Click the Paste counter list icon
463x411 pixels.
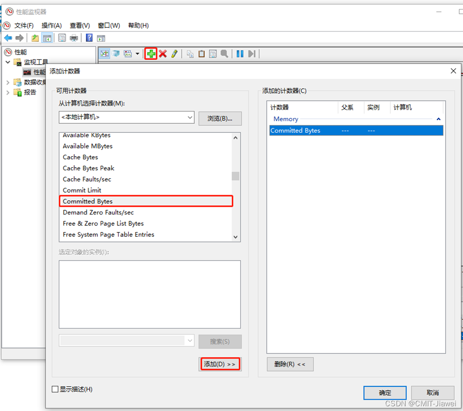(202, 54)
